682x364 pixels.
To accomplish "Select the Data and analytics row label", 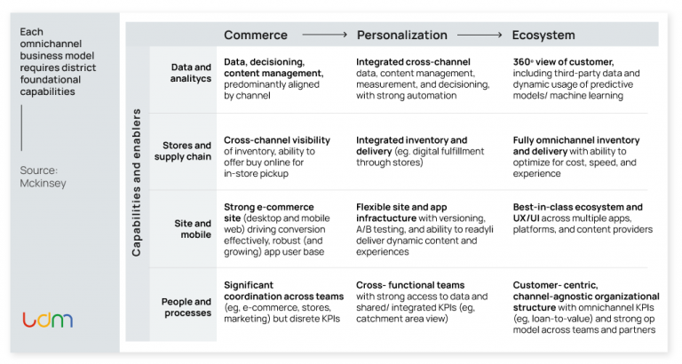I will (190, 73).
